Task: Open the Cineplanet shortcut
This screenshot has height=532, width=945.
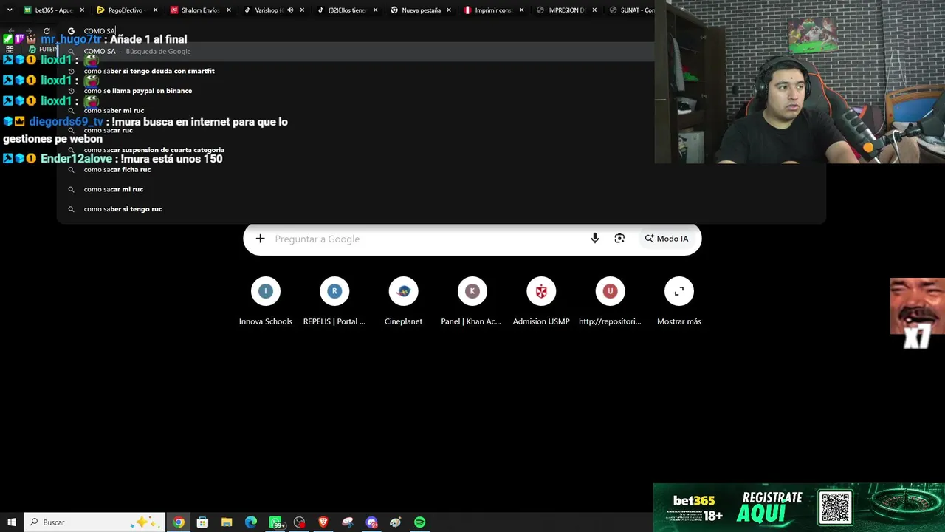Action: pyautogui.click(x=403, y=301)
